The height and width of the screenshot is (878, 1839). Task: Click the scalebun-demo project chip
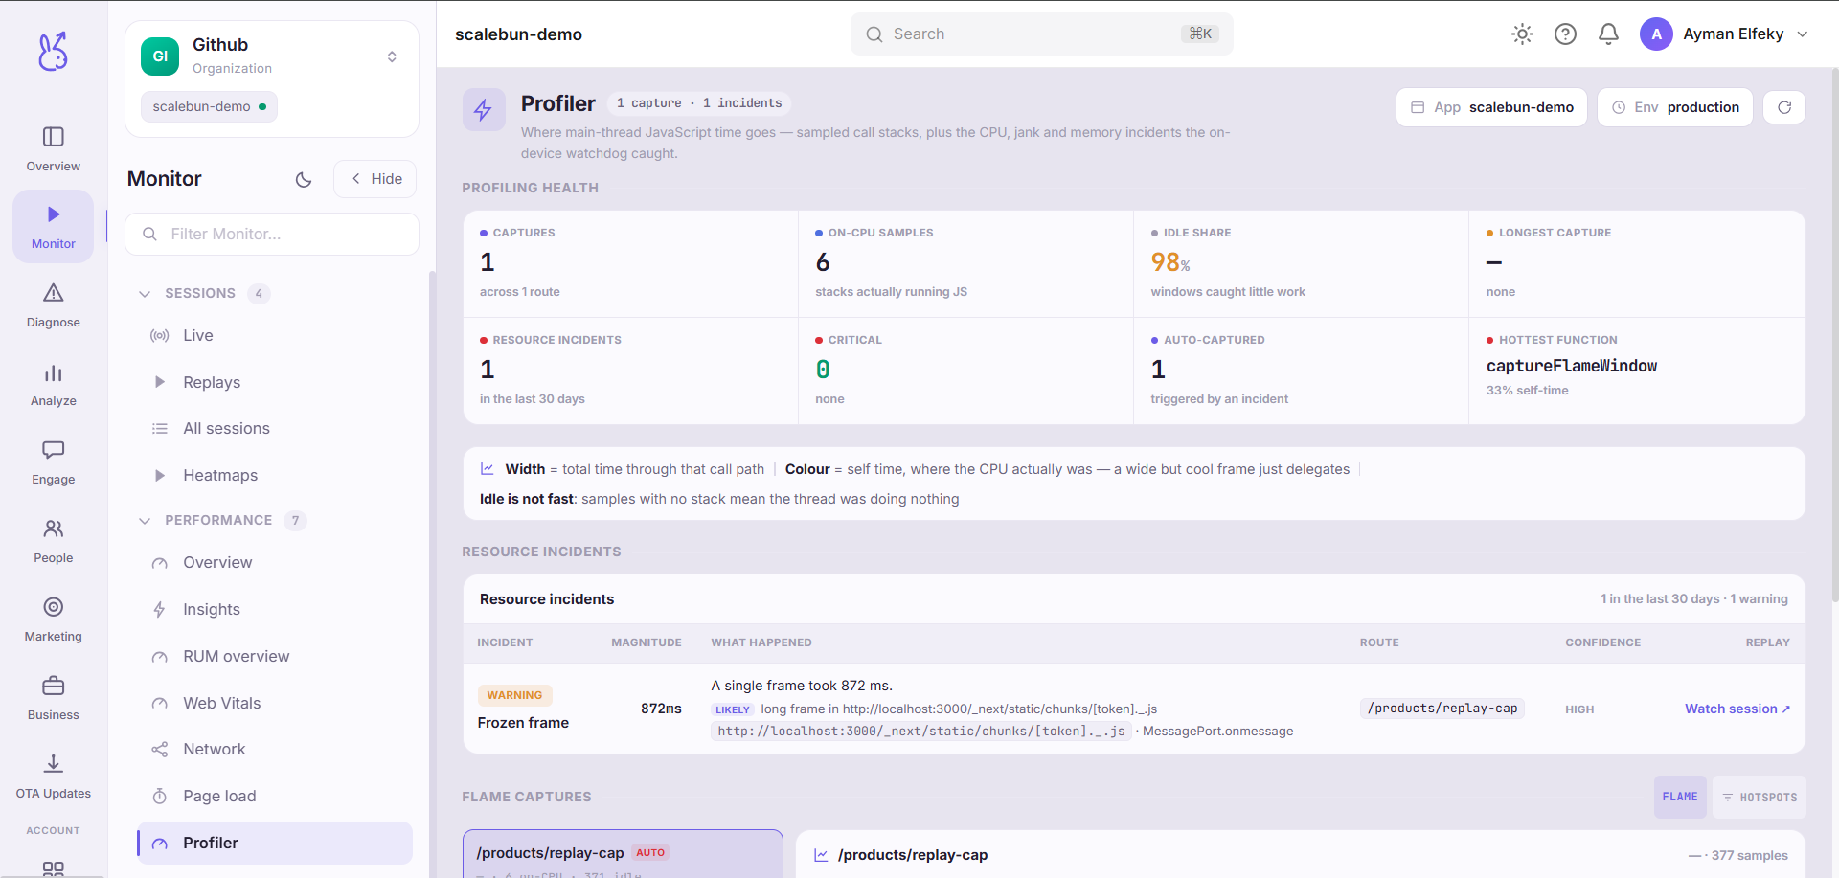pos(209,106)
